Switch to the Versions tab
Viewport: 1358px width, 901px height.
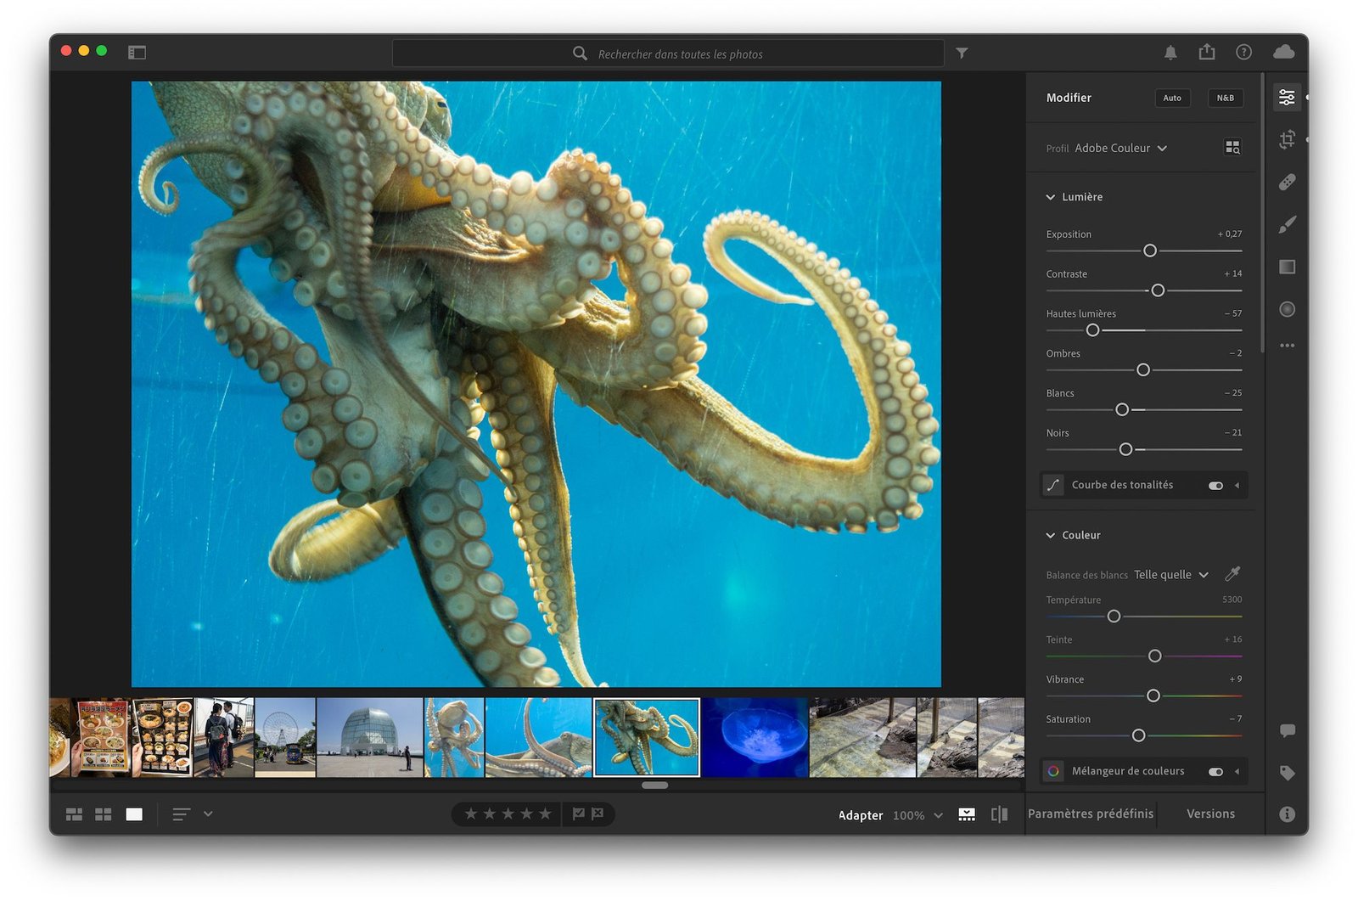pyautogui.click(x=1210, y=814)
